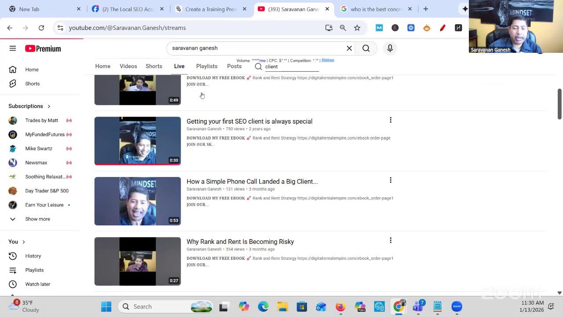
Task: Click the YouTube Premium logo
Action: (43, 48)
